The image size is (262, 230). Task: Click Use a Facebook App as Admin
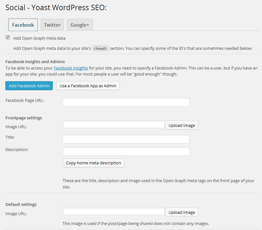pyautogui.click(x=88, y=86)
